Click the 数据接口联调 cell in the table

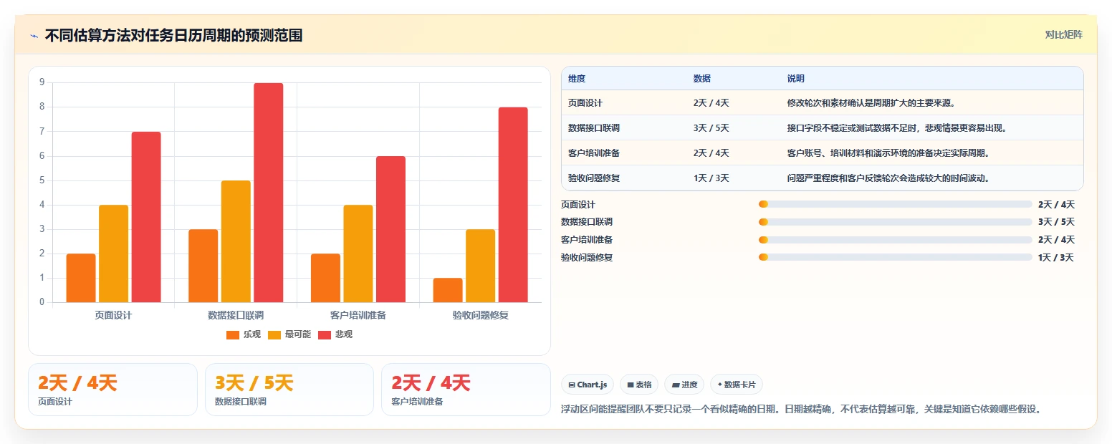point(594,128)
